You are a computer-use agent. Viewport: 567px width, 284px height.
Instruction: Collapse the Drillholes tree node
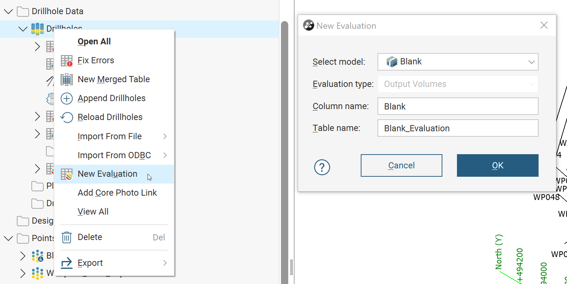(x=23, y=29)
